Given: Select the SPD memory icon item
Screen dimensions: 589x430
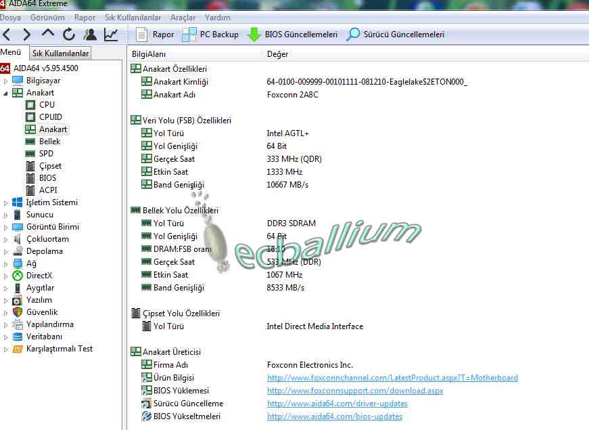Looking at the screenshot, I should (x=30, y=154).
